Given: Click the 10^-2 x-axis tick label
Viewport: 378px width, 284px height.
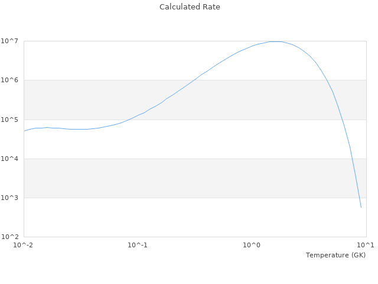Looking at the screenshot, I should pos(24,245).
